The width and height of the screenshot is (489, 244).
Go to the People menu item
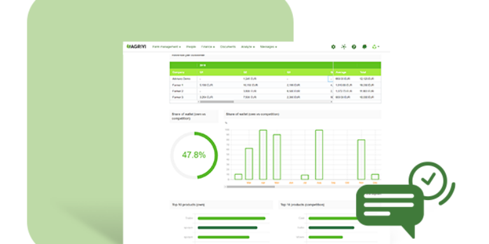[x=191, y=46]
